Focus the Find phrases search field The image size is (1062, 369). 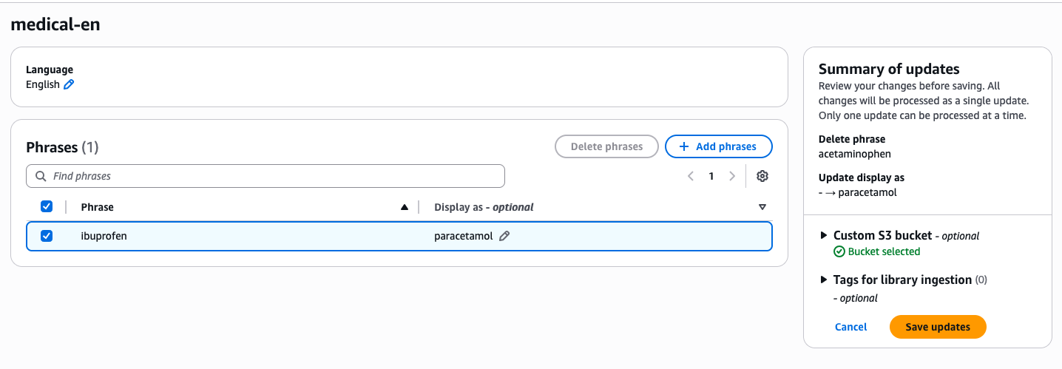click(x=265, y=176)
